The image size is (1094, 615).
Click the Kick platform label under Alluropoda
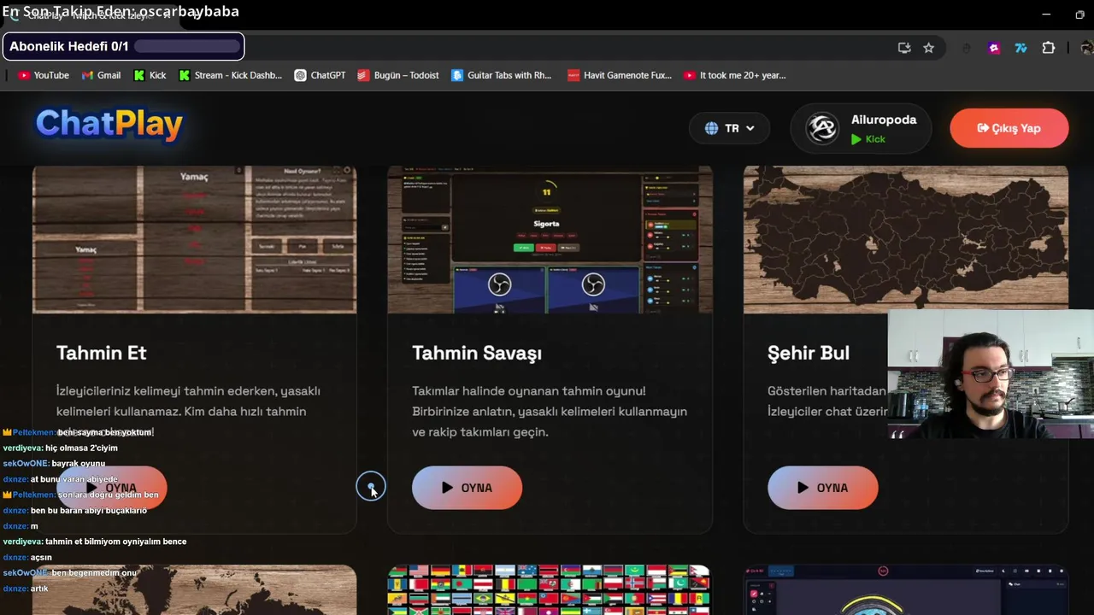pos(868,139)
